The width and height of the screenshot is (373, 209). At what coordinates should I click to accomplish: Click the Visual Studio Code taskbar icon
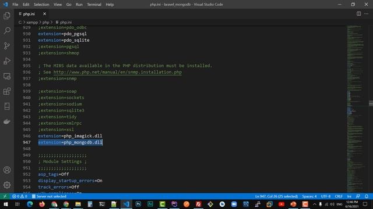click(x=126, y=204)
